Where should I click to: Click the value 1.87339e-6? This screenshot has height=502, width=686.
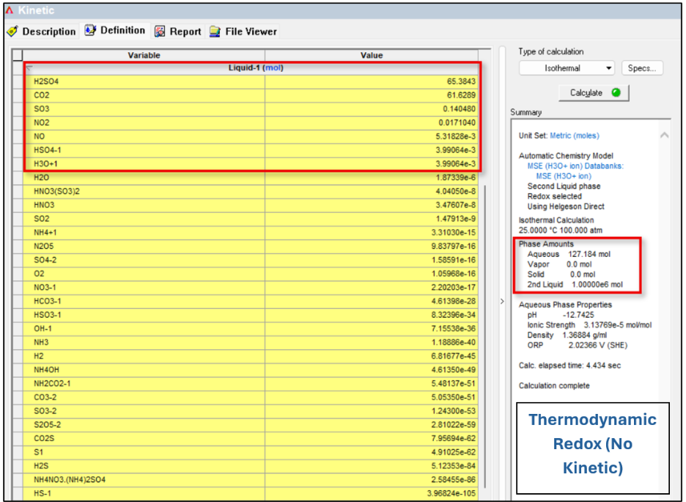455,178
